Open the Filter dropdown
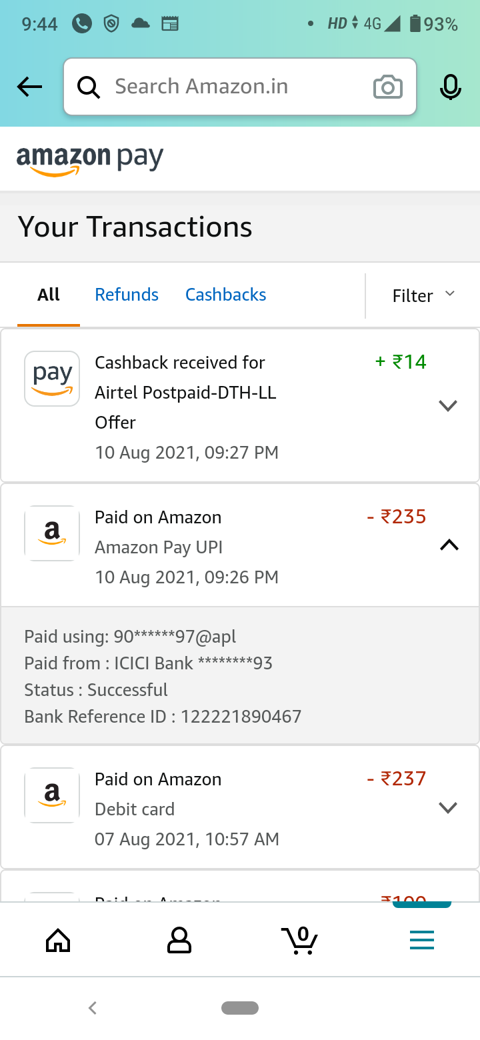 click(423, 295)
